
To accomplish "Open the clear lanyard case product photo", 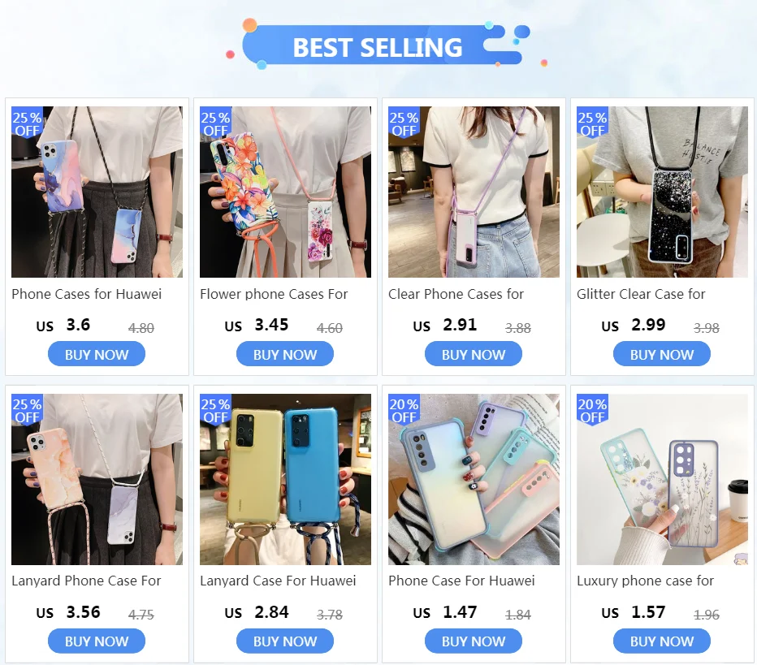I will [474, 192].
